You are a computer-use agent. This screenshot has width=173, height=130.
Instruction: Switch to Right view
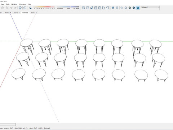pyautogui.click(x=96, y=8)
